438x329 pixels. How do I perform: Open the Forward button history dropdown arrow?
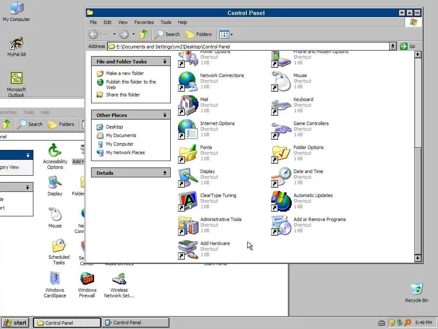[x=133, y=34]
